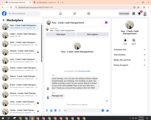151x120 pixels.
Task: Click the Find friends button
Action: (x=124, y=14)
